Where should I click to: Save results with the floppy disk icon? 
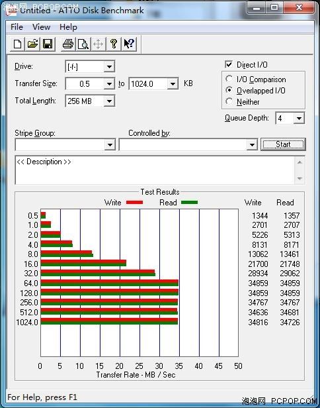48,44
